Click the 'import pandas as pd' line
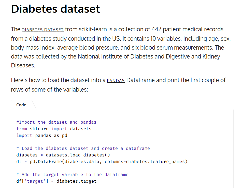Image resolution: width=242 pixels, height=188 pixels. click(42, 136)
